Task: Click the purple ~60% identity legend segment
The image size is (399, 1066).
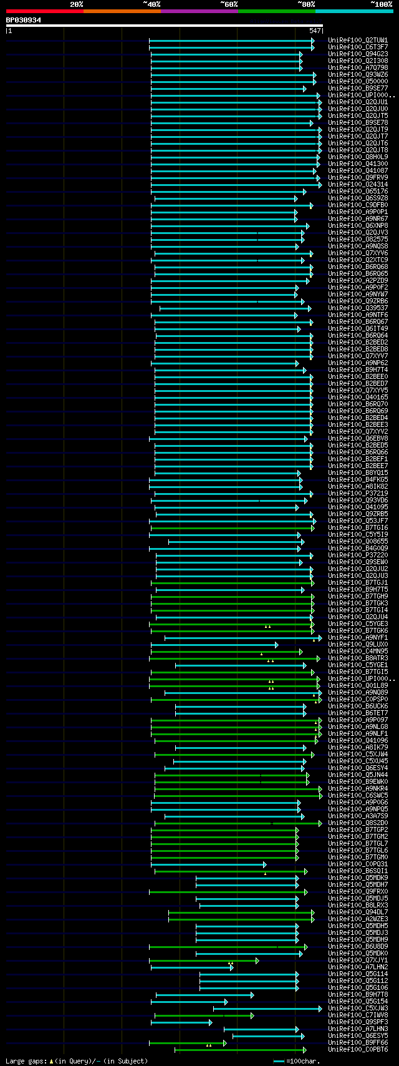Action: tap(199, 11)
